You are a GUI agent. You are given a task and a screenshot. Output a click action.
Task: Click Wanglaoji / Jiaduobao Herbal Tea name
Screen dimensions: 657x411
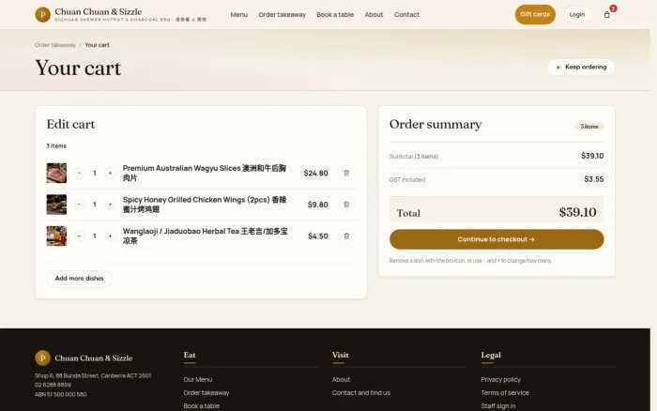point(206,236)
